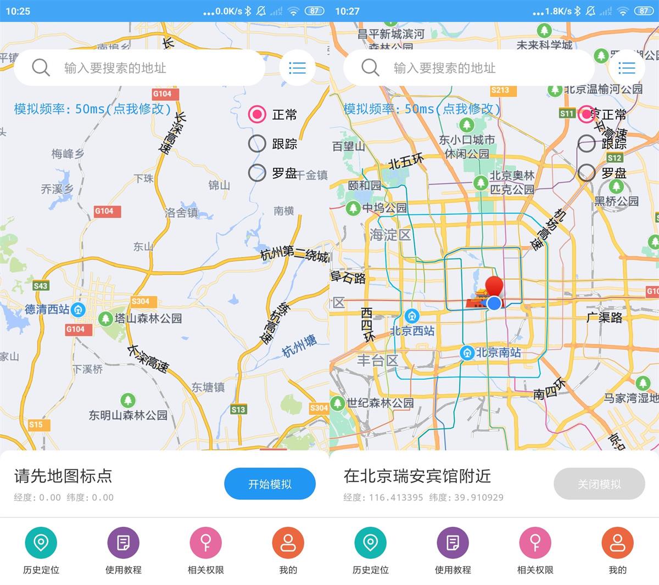Viewport: 659px width, 585px height.
Task: Open 使用教程 (tutorial) from the bottom bar
Action: pyautogui.click(x=123, y=542)
